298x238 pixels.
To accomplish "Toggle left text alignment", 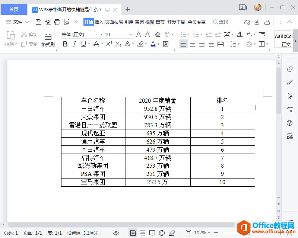I will pos(183,44).
